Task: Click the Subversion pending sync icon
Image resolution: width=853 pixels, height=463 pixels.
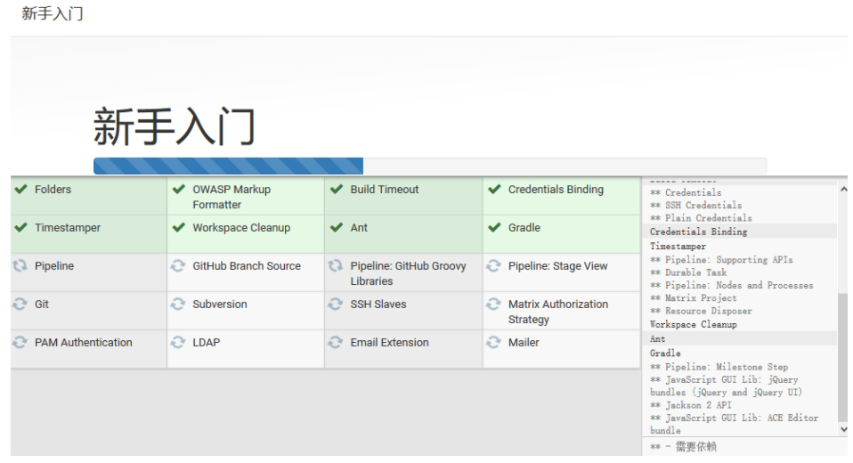Action: tap(178, 304)
